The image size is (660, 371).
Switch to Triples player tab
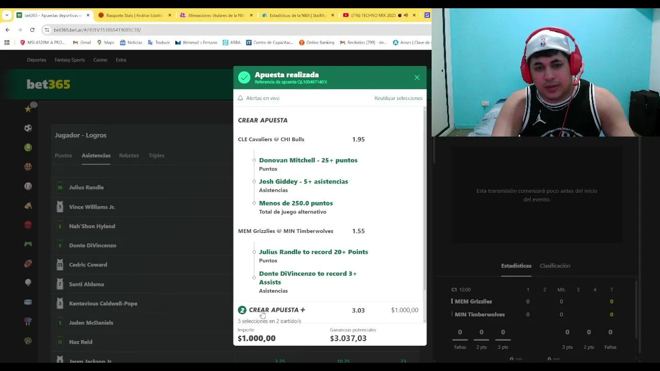coord(156,156)
